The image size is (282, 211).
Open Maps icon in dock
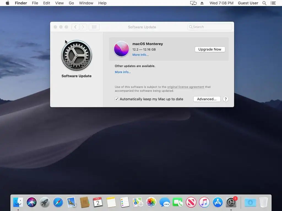click(138, 202)
